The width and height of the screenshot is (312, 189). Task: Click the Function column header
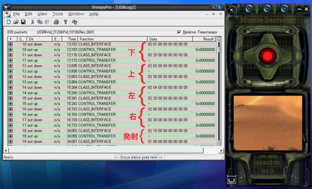(x=112, y=39)
